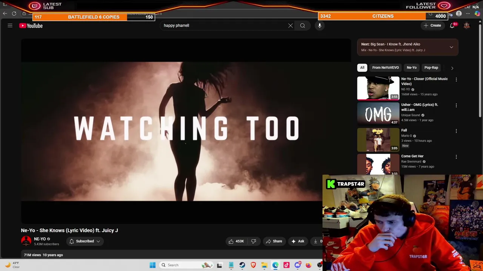Dislike the video
This screenshot has width=483, height=271.
(254, 241)
